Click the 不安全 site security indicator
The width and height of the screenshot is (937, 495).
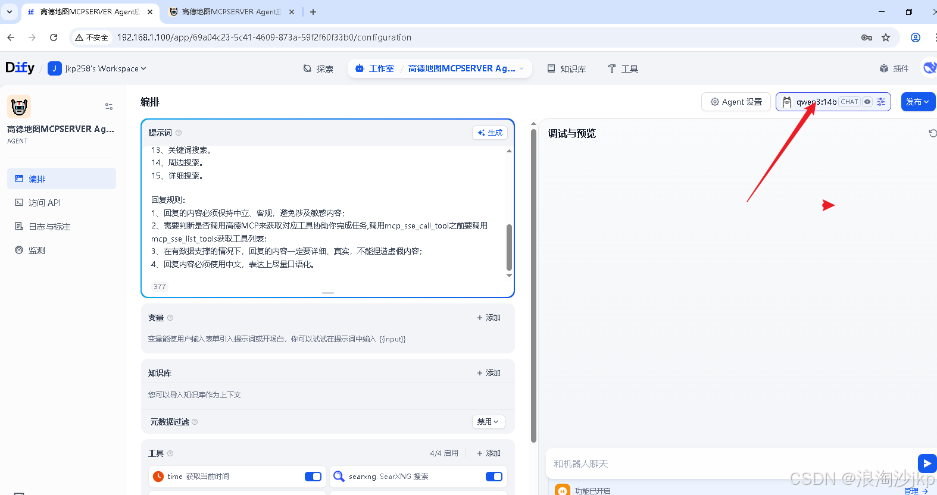92,37
